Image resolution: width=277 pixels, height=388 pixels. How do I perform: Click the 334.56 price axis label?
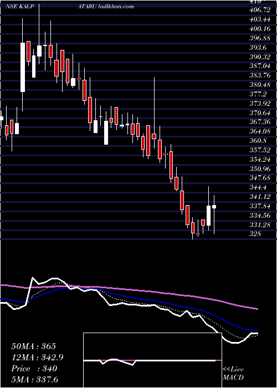pos(260,215)
